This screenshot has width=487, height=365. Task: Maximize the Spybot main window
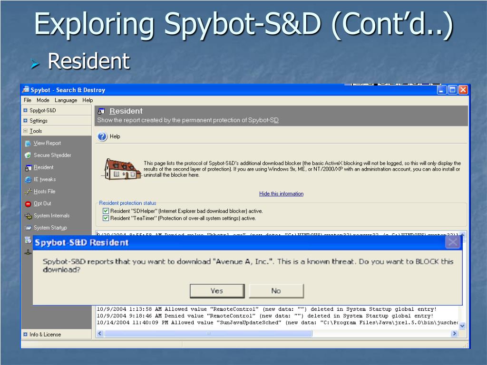[x=453, y=90]
